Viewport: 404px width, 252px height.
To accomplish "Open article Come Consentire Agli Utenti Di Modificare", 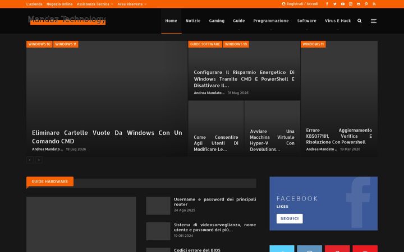I will pyautogui.click(x=216, y=143).
